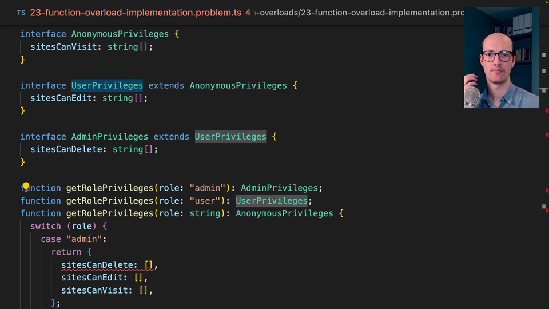
Task: Click sitesCanDelete: string[] in AdminPrivileges interface
Action: 94,149
